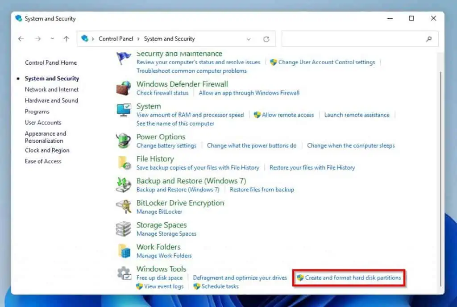Click Change what the power buttons do

(252, 145)
